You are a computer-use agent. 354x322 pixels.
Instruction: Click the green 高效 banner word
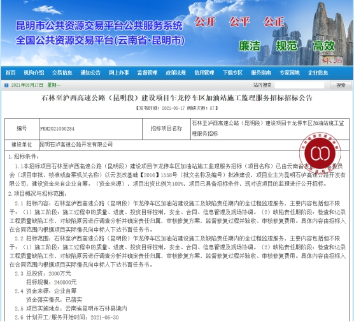point(324,46)
